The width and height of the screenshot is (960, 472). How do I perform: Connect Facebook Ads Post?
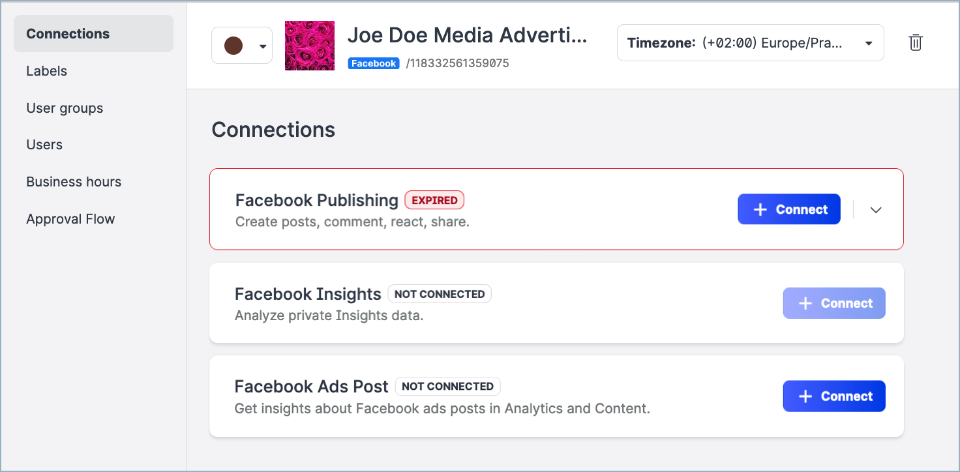[x=834, y=396]
